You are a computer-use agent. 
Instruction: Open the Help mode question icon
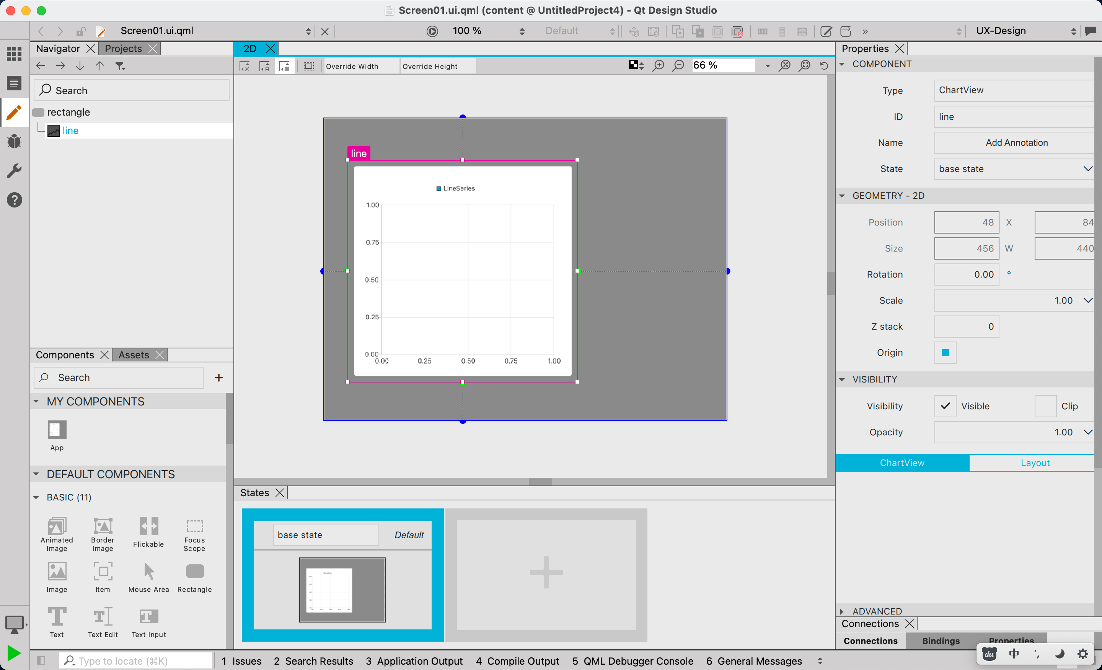tap(14, 200)
